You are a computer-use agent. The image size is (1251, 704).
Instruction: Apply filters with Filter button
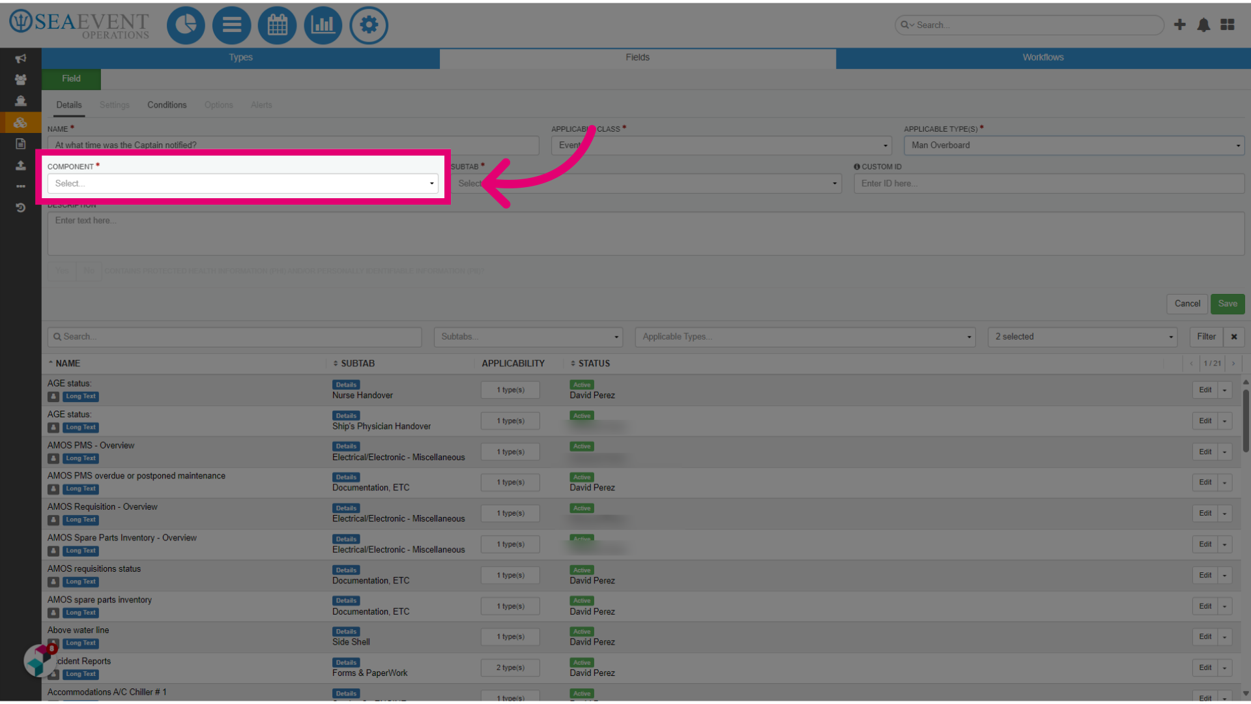(1206, 337)
